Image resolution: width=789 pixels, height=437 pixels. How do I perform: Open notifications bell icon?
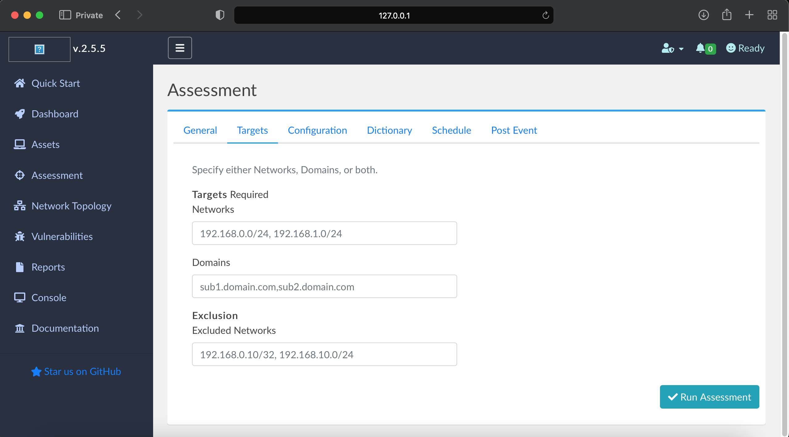pos(700,48)
